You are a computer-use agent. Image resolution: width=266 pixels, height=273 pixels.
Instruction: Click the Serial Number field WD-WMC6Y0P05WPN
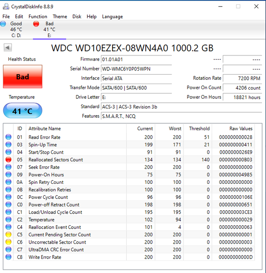(136, 69)
